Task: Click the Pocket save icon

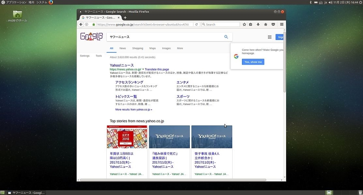Action: pos(273,24)
